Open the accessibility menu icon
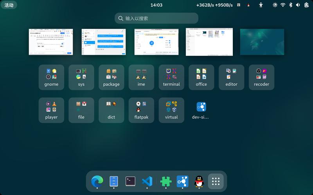The width and height of the screenshot is (313, 195). (261, 5)
